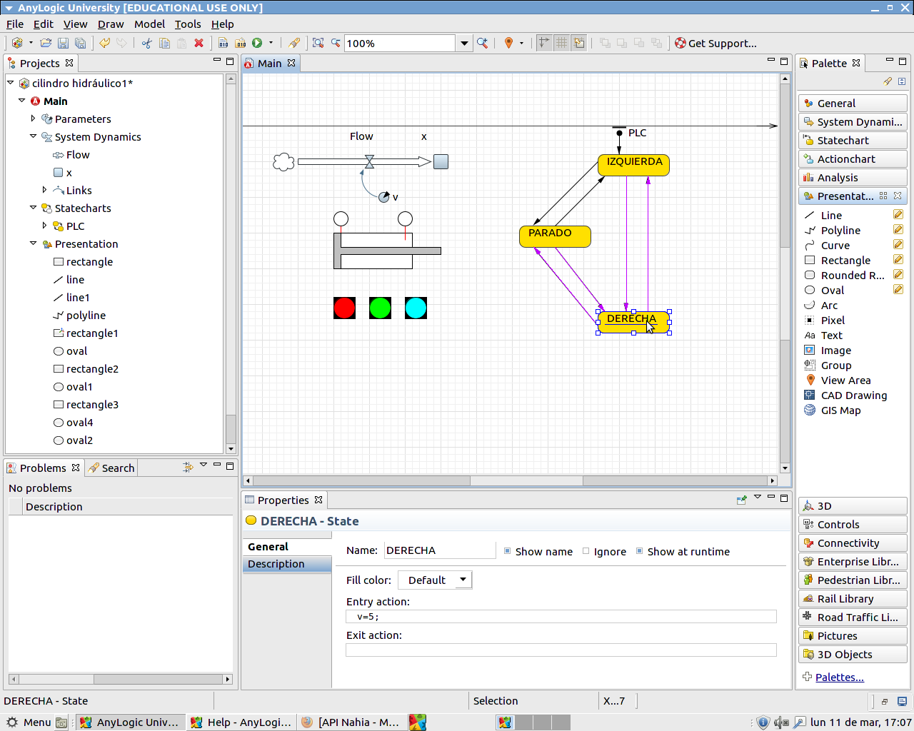Click the Get Support button
Screen dimensions: 914x731
(x=715, y=43)
